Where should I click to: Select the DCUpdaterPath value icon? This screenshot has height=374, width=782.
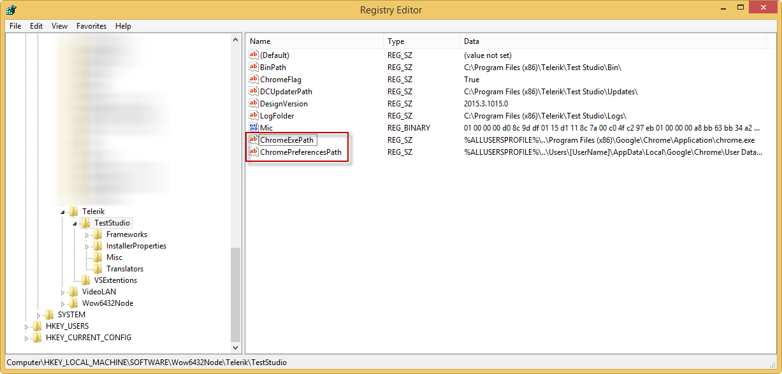point(254,92)
